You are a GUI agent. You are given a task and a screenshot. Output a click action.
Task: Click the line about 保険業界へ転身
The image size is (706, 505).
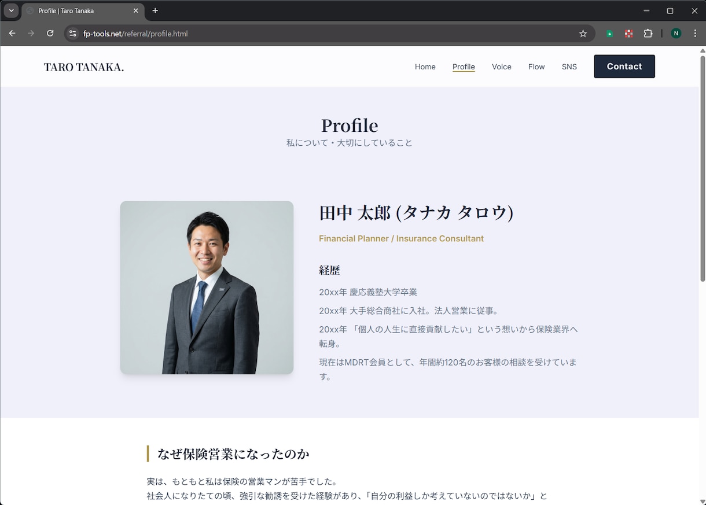click(x=448, y=336)
